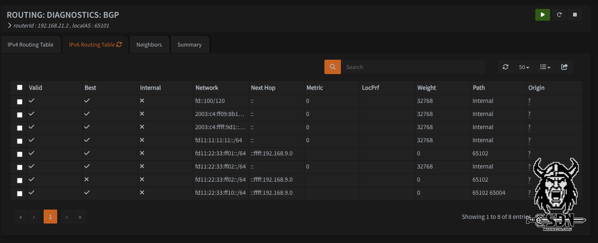
Task: Stop the BGP service
Action: (x=575, y=15)
